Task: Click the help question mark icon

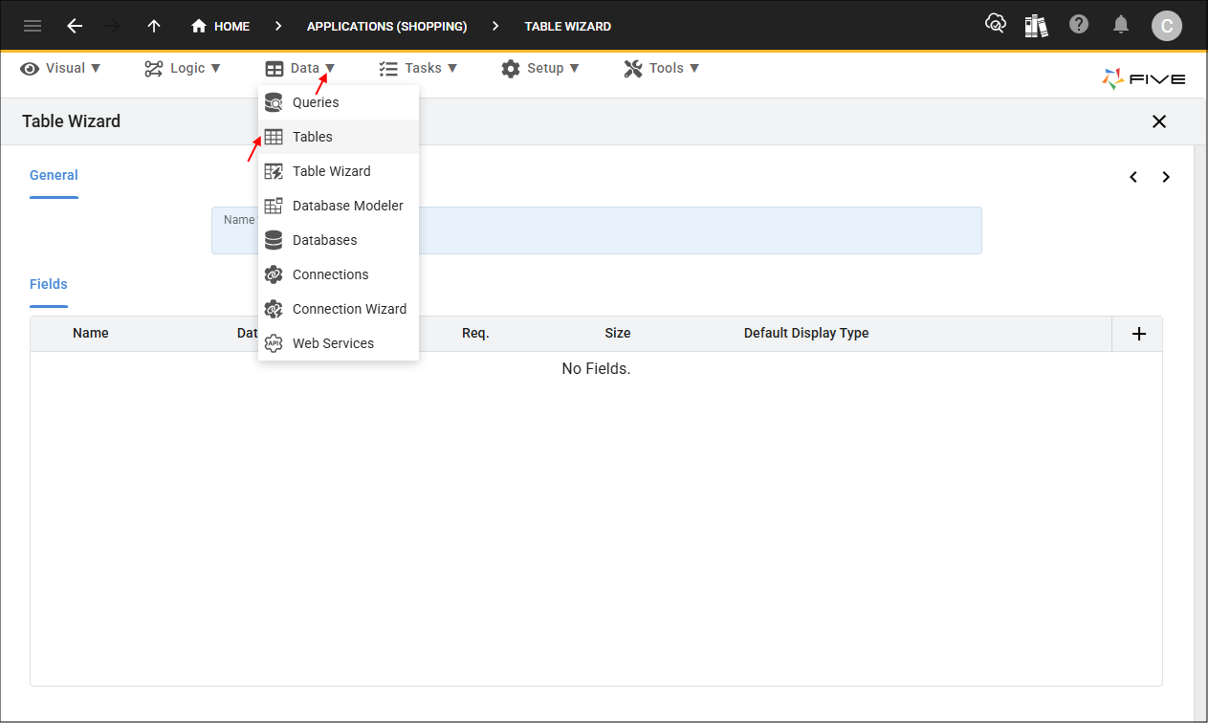Action: (1079, 25)
